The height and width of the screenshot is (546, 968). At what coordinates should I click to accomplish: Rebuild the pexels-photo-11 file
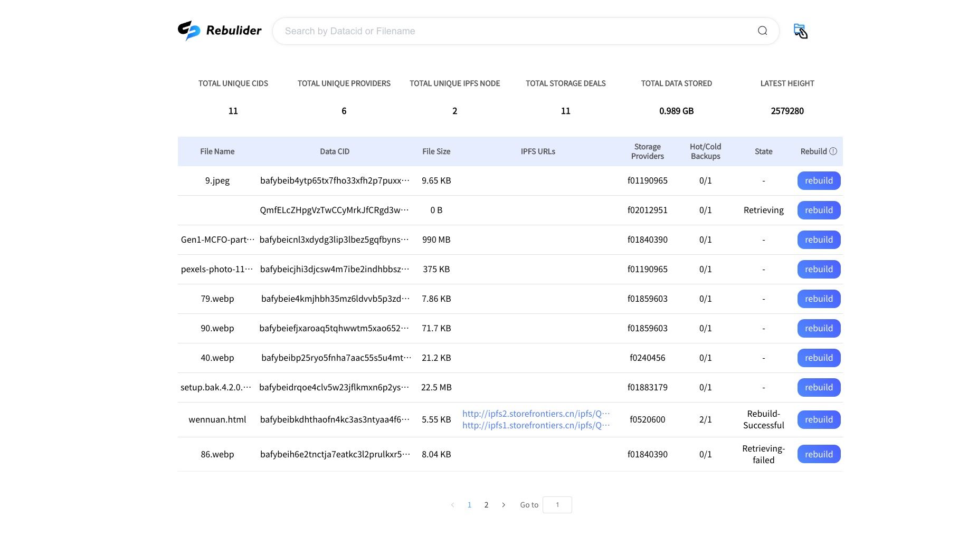click(x=819, y=269)
